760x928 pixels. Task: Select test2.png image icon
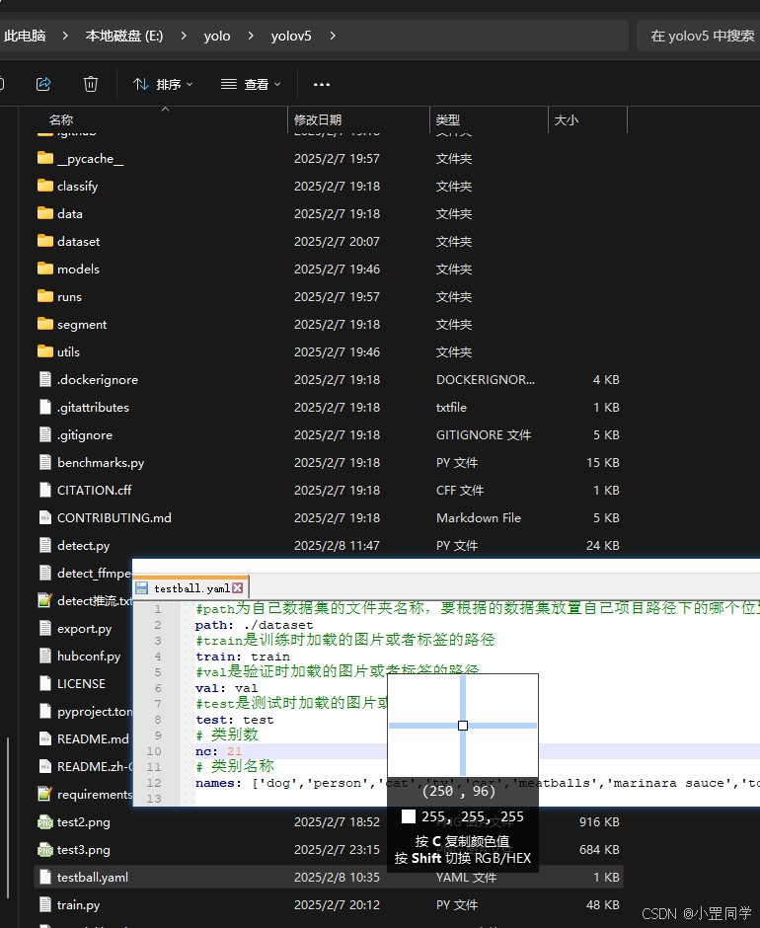pyautogui.click(x=45, y=821)
